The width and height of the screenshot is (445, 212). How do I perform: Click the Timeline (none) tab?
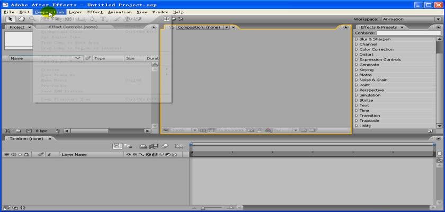coord(26,139)
